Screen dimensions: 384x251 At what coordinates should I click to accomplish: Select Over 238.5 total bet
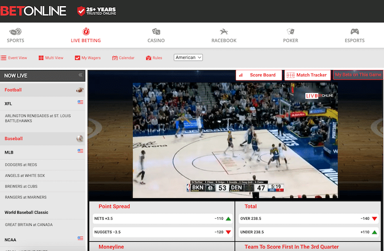tap(309, 219)
